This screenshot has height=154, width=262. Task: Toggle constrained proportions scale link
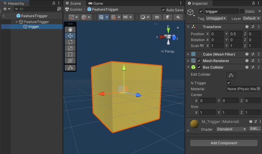202,46
